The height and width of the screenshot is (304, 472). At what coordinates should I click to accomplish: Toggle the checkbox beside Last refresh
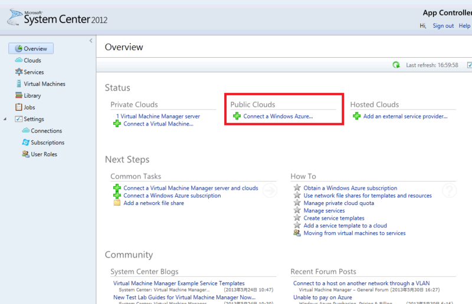coord(469,65)
